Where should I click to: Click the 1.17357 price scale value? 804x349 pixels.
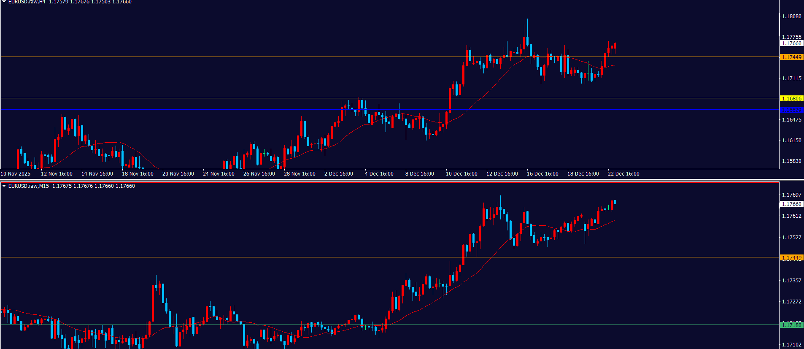pyautogui.click(x=791, y=281)
